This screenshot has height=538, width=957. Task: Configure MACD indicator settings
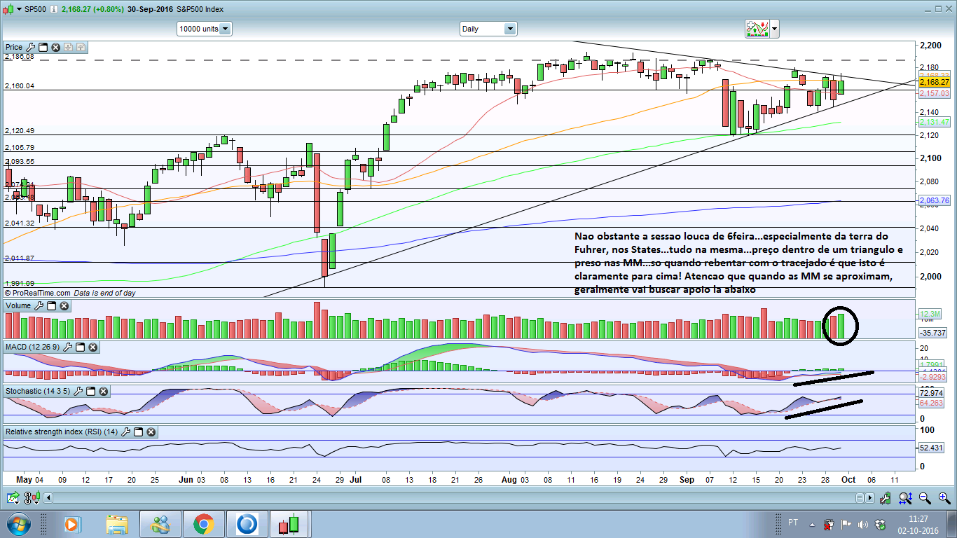coord(68,347)
